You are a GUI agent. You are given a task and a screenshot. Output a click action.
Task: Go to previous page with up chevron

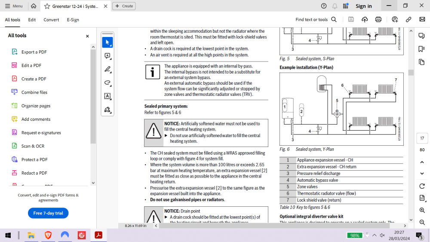point(422,162)
